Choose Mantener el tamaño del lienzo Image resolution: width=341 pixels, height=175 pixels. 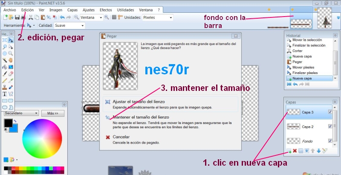pyautogui.click(x=170, y=122)
